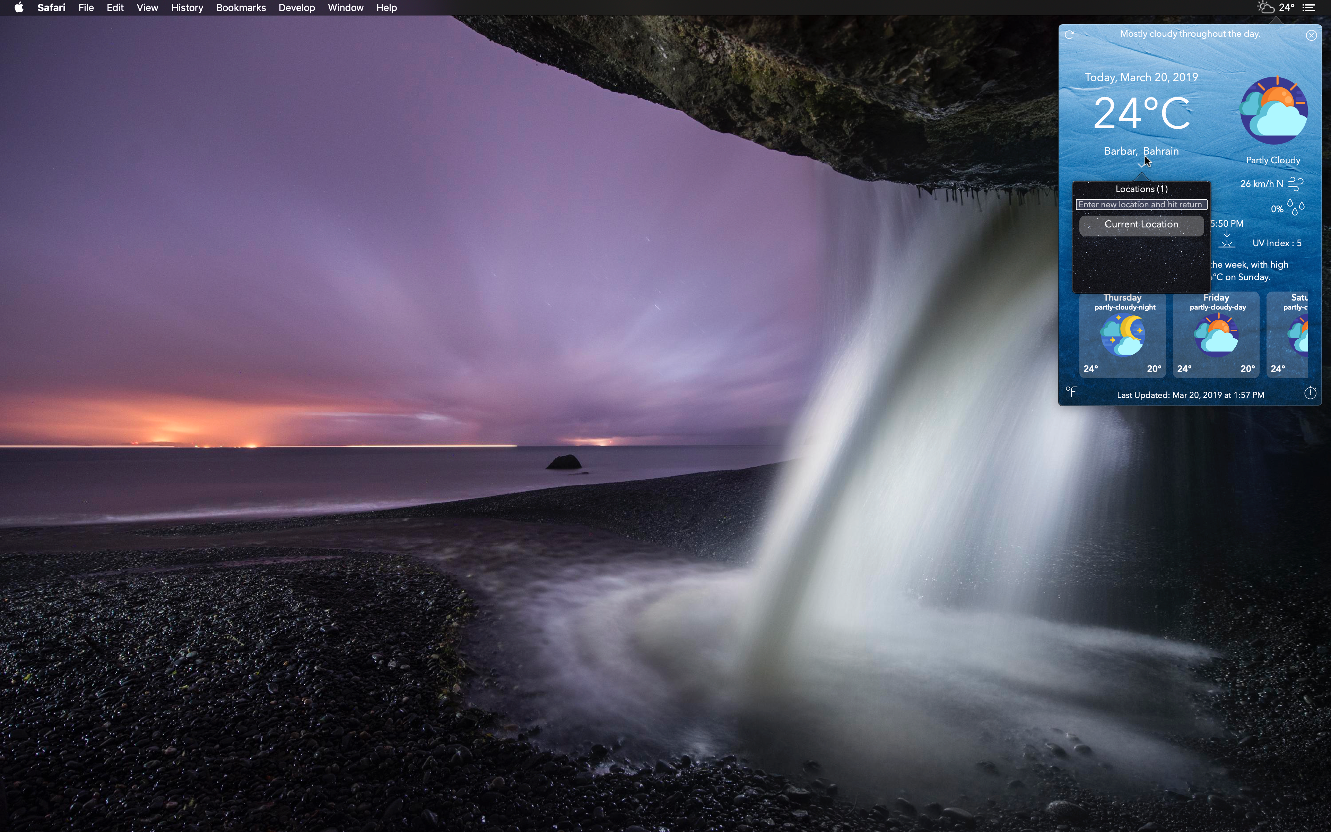Select Current Location from the list
Viewport: 1331px width, 832px height.
[x=1141, y=225]
